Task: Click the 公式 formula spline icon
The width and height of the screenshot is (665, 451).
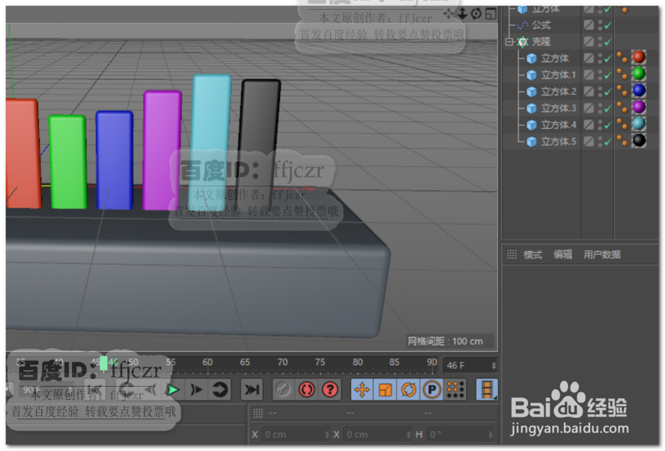Action: [523, 25]
